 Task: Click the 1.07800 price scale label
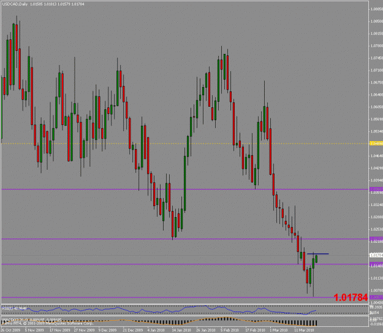click(376, 46)
